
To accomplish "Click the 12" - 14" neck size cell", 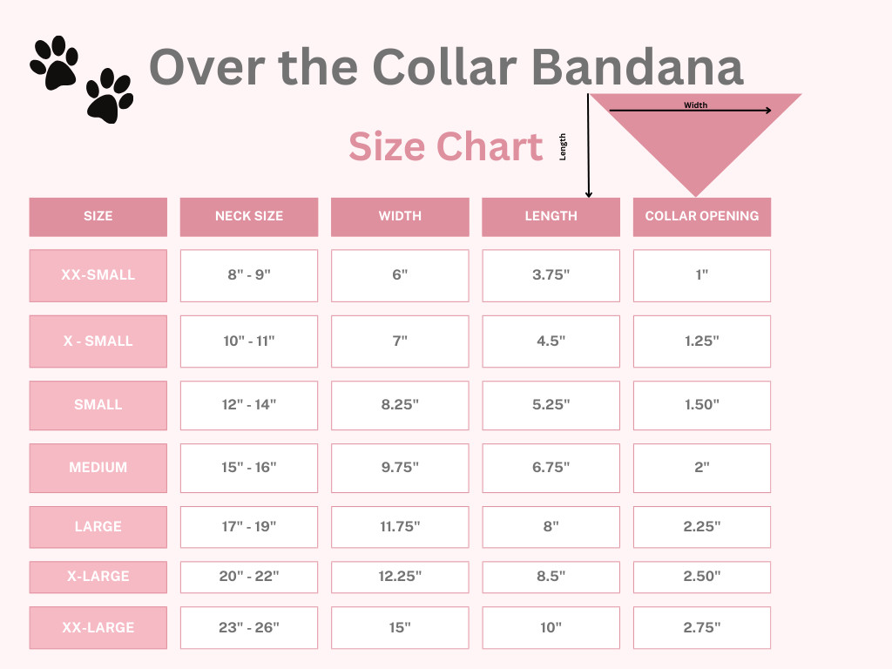I will pos(249,405).
